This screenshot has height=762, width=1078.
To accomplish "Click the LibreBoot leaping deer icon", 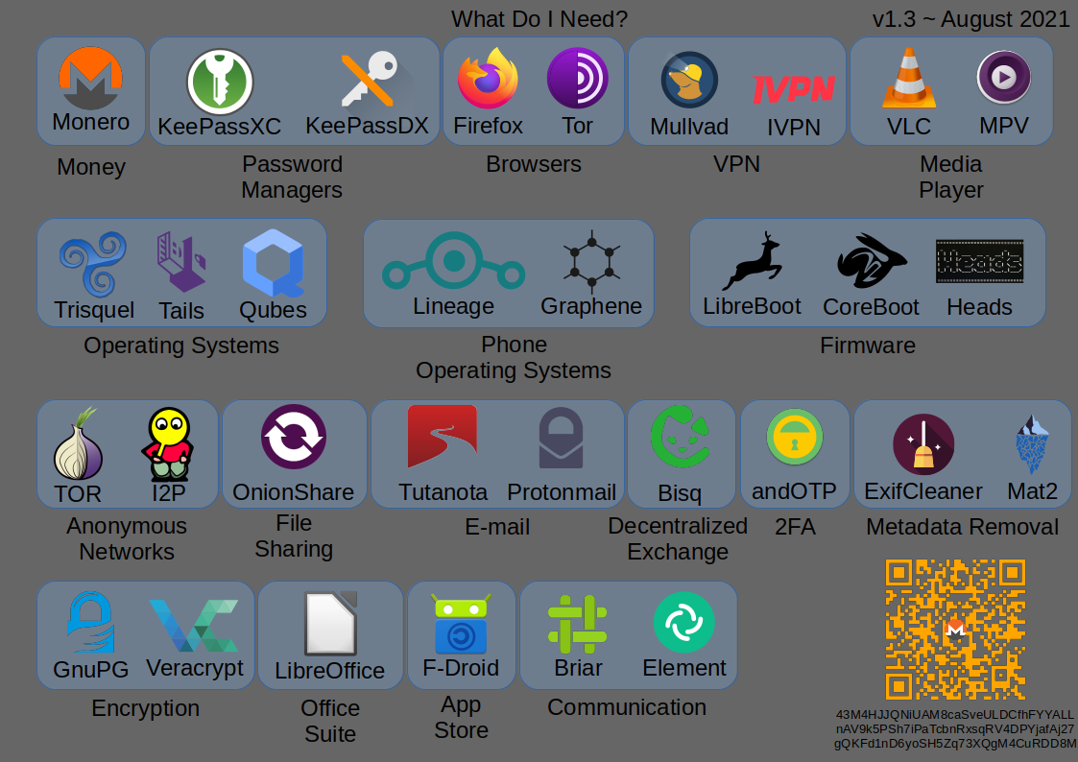I will [x=753, y=261].
